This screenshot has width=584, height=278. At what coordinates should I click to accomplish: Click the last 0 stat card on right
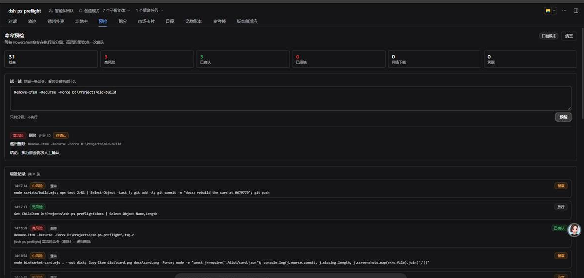coord(530,59)
